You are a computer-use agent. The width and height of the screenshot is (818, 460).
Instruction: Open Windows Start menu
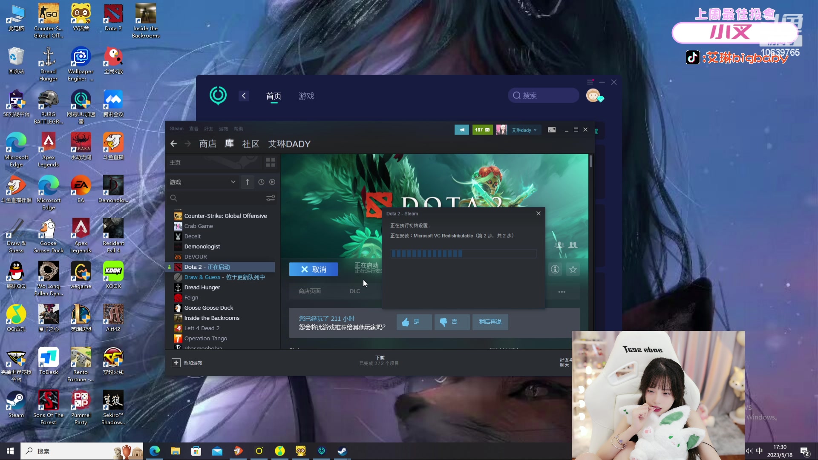(10, 451)
